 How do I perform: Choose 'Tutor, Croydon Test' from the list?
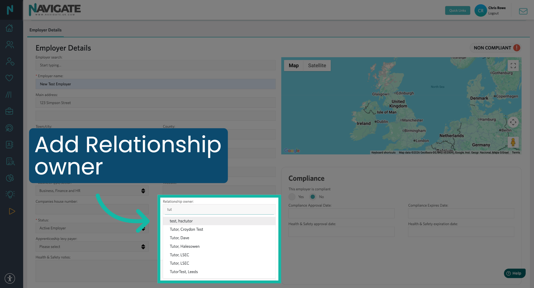[x=219, y=229]
